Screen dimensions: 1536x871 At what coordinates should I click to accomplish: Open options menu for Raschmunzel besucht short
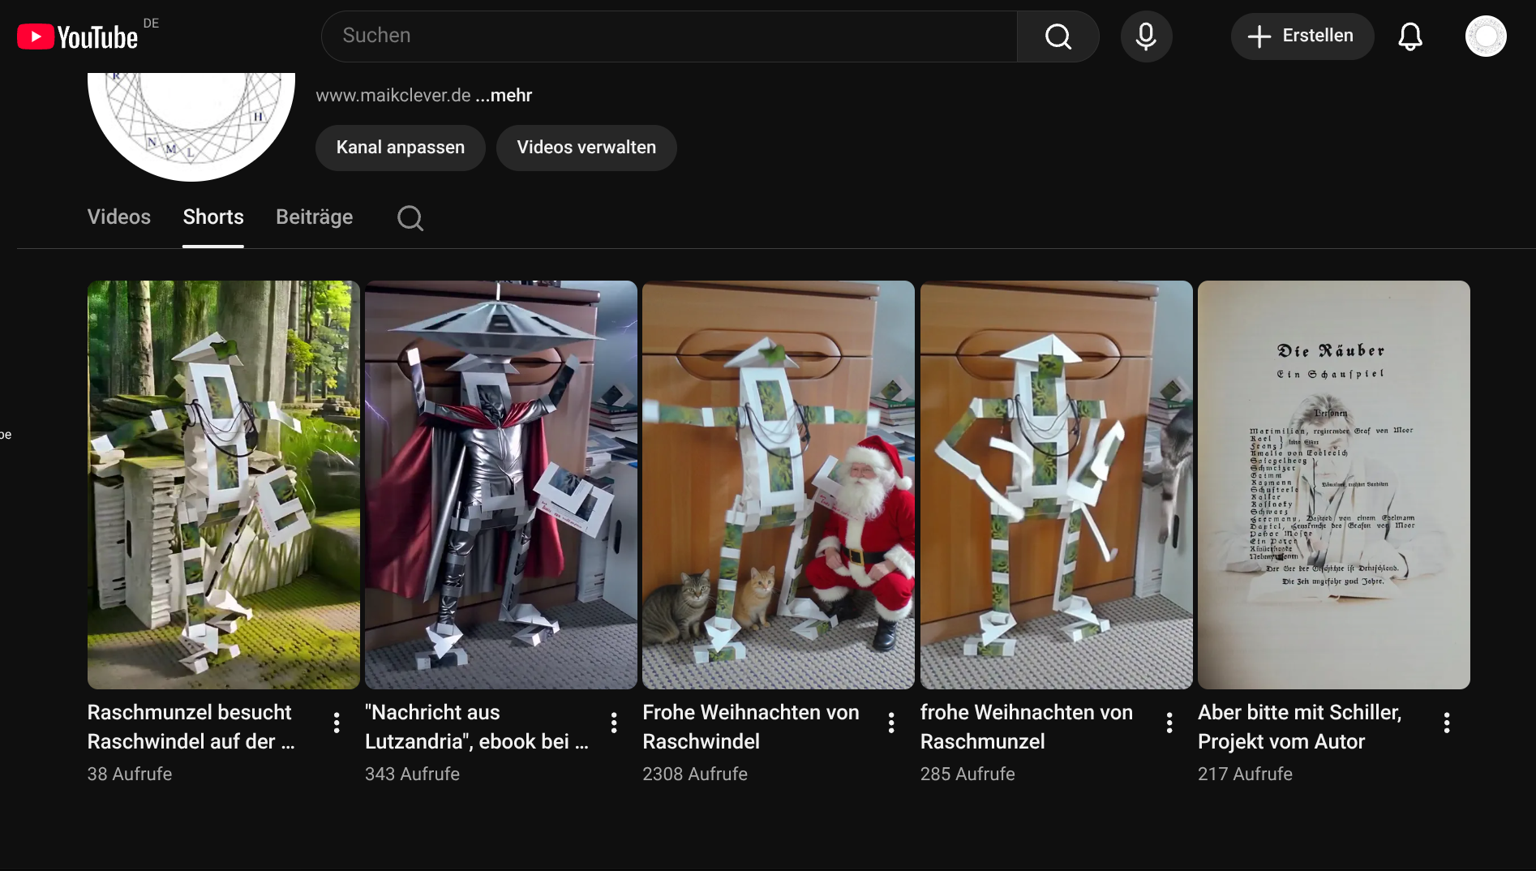point(337,723)
